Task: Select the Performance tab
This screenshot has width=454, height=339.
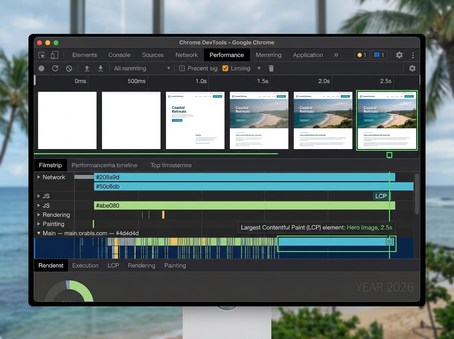Action: (227, 55)
